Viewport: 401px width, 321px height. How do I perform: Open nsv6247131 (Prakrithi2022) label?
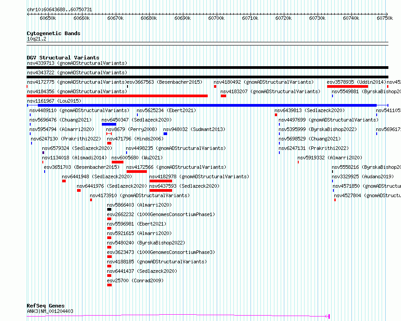314,148
